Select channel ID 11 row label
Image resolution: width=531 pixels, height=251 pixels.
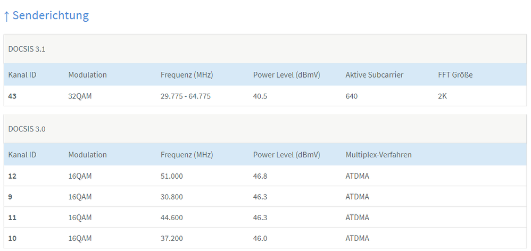pyautogui.click(x=13, y=217)
